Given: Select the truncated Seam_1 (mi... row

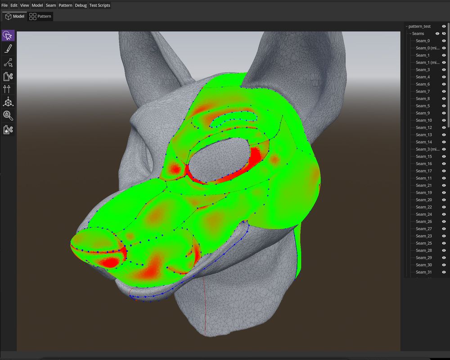Looking at the screenshot, I should 427,62.
